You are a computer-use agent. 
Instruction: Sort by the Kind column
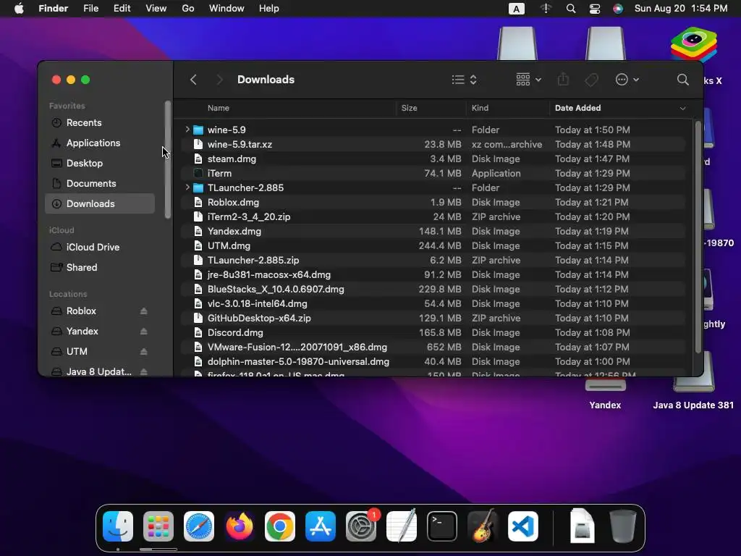click(480, 108)
